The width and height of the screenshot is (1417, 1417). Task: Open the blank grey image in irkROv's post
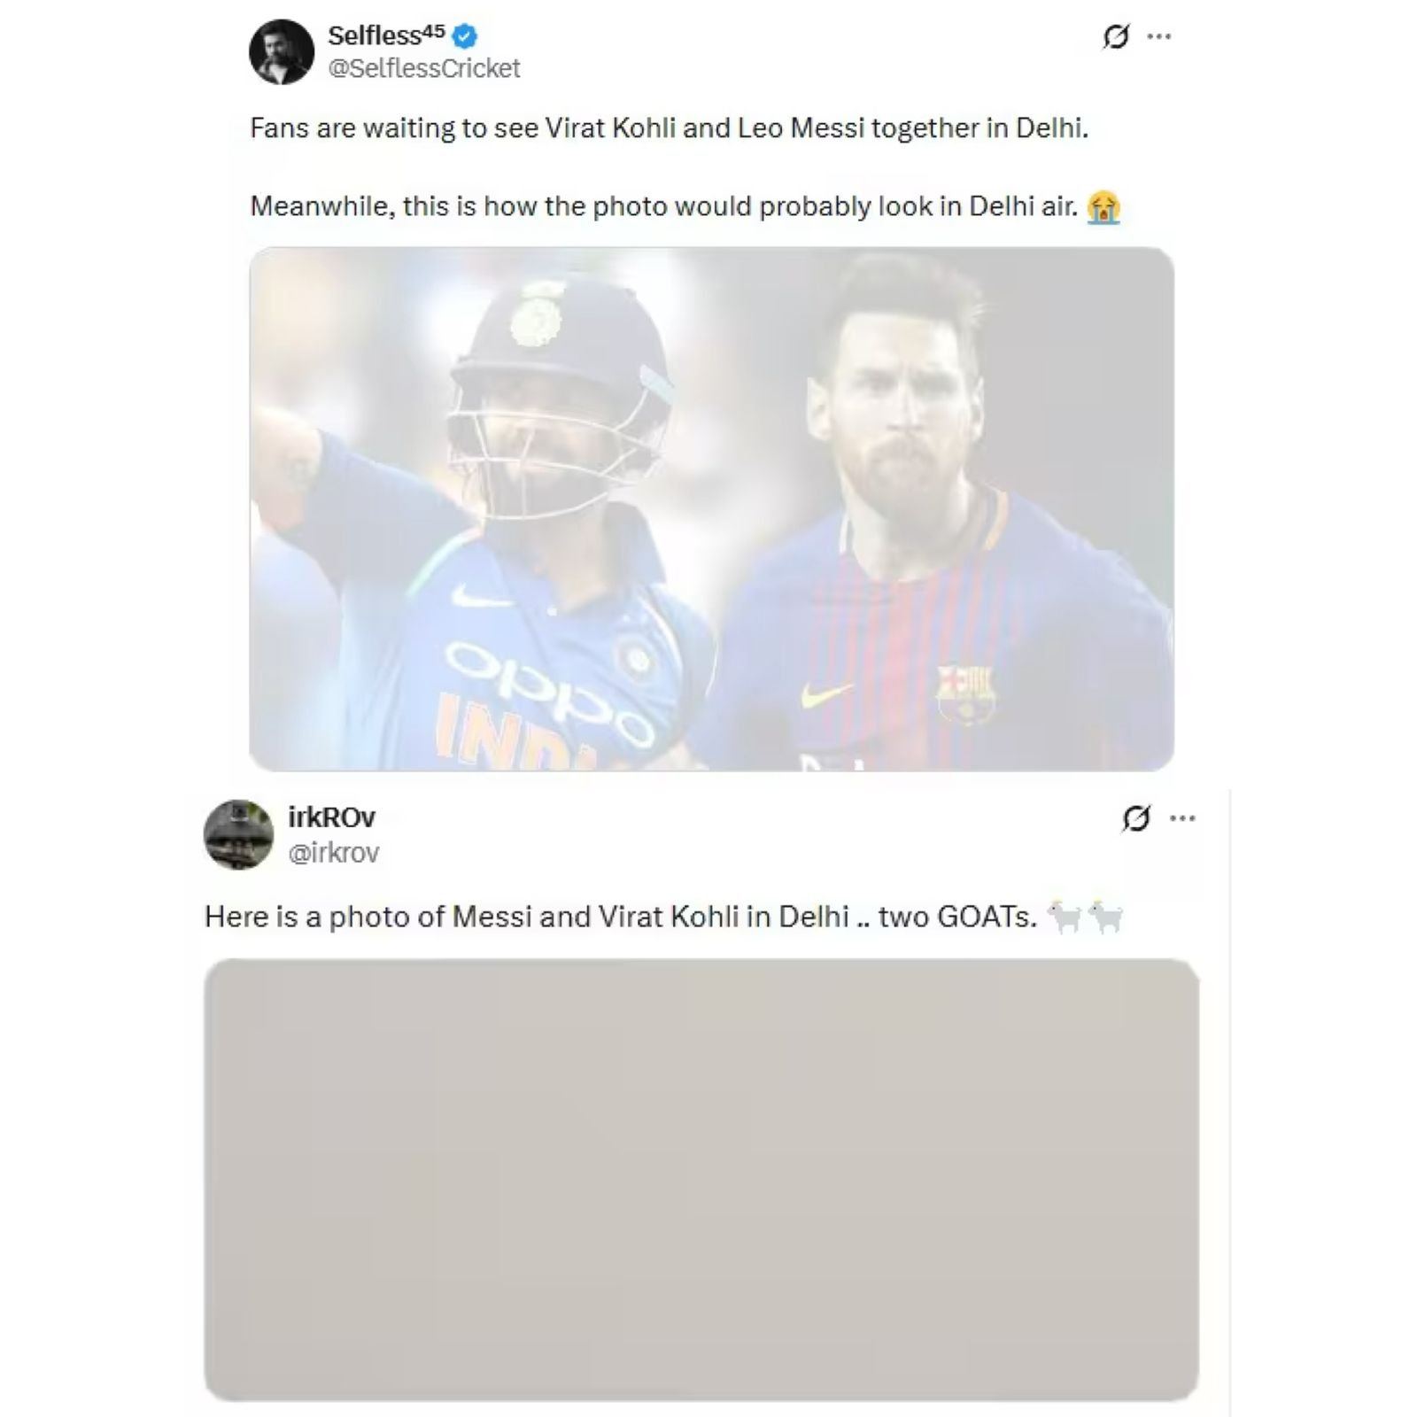tap(701, 1179)
